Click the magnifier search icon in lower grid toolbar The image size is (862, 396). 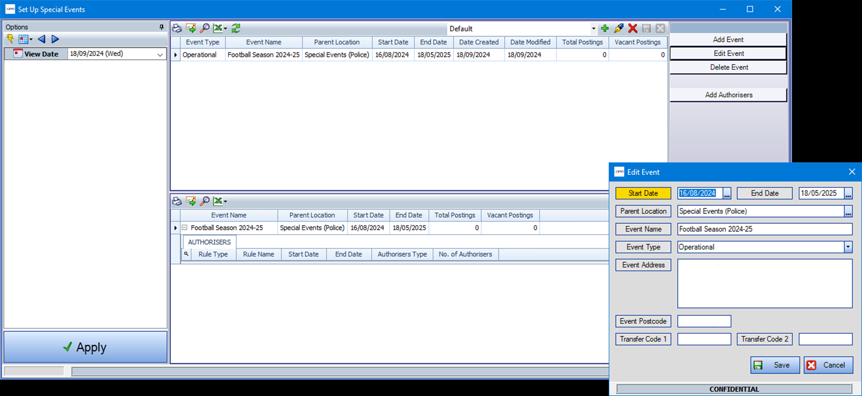point(205,201)
